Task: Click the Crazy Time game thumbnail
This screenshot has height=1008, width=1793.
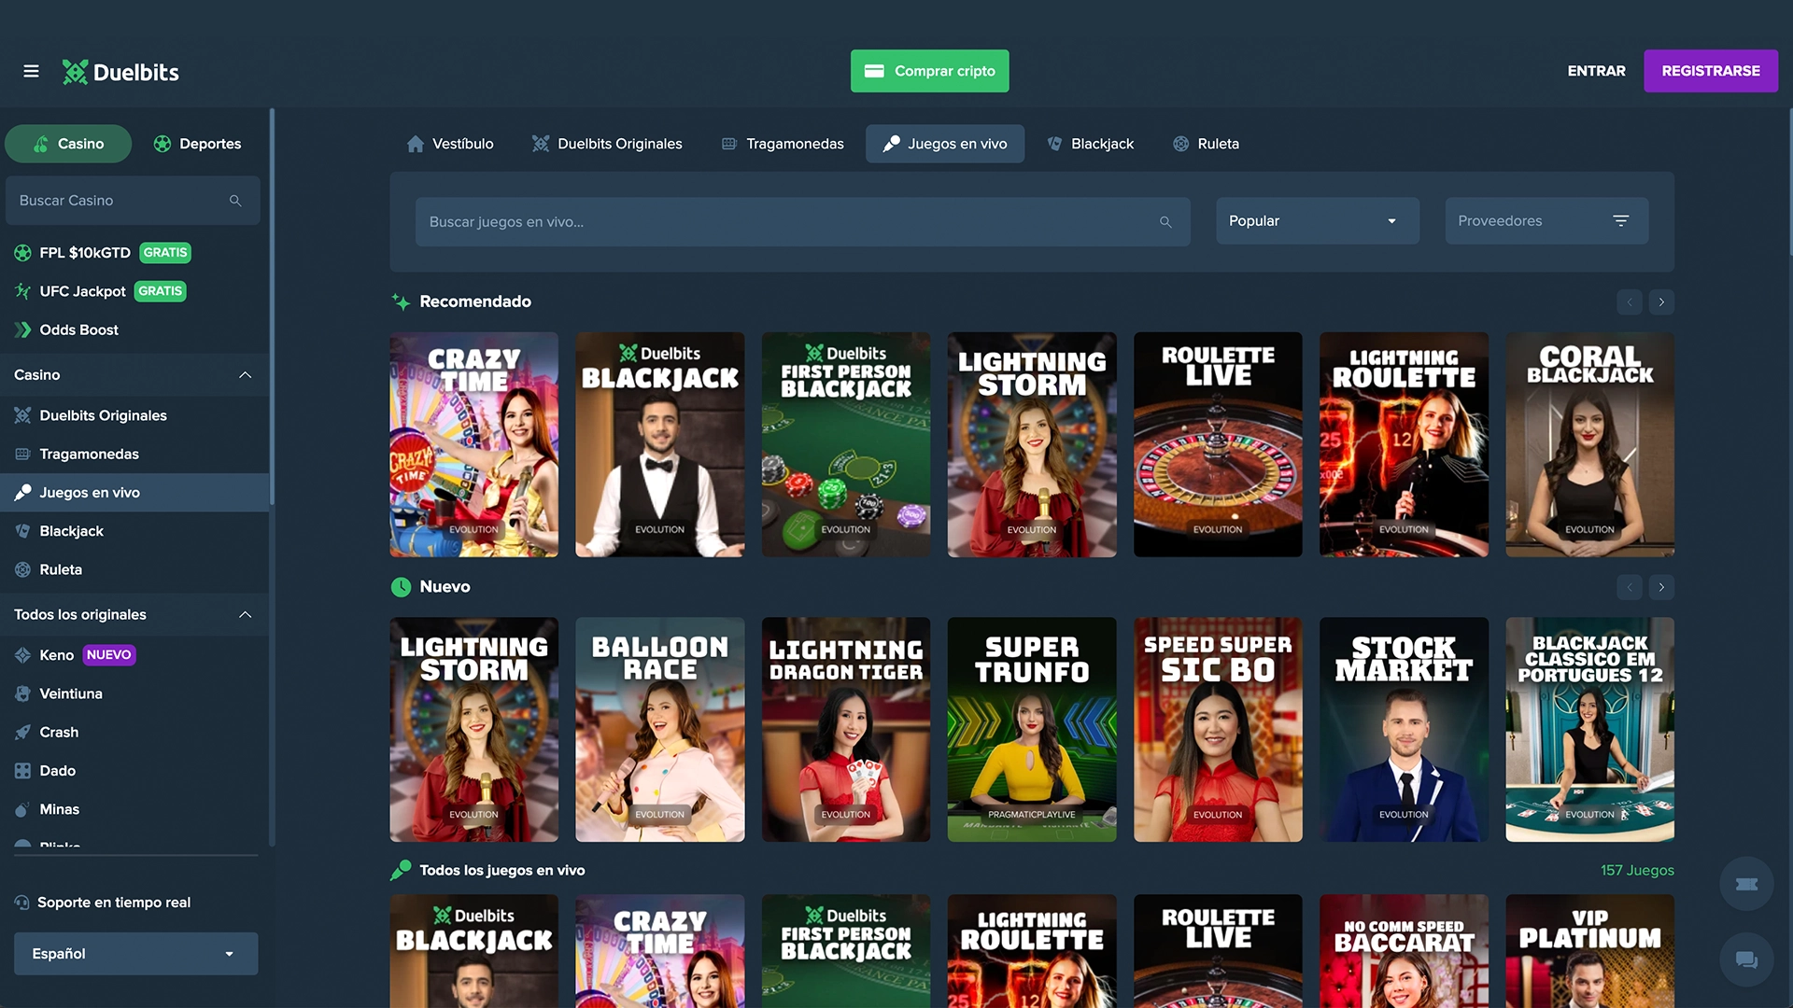Action: pos(474,444)
